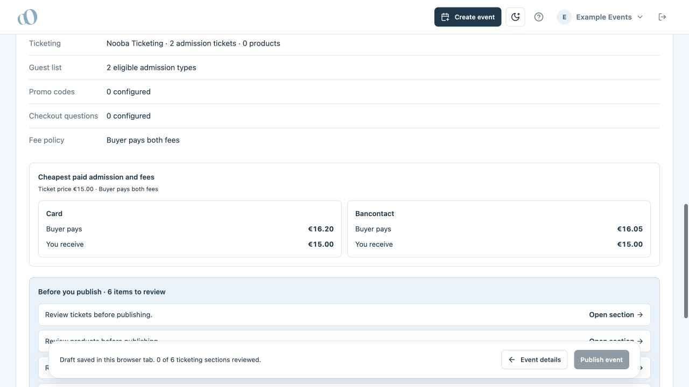This screenshot has width=689, height=387.
Task: Click the Checkout questions row label
Action: pyautogui.click(x=64, y=116)
